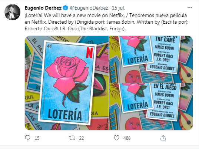This screenshot has width=199, height=149.
Task: Click the red Netflix N logo
Action: (x=89, y=53)
